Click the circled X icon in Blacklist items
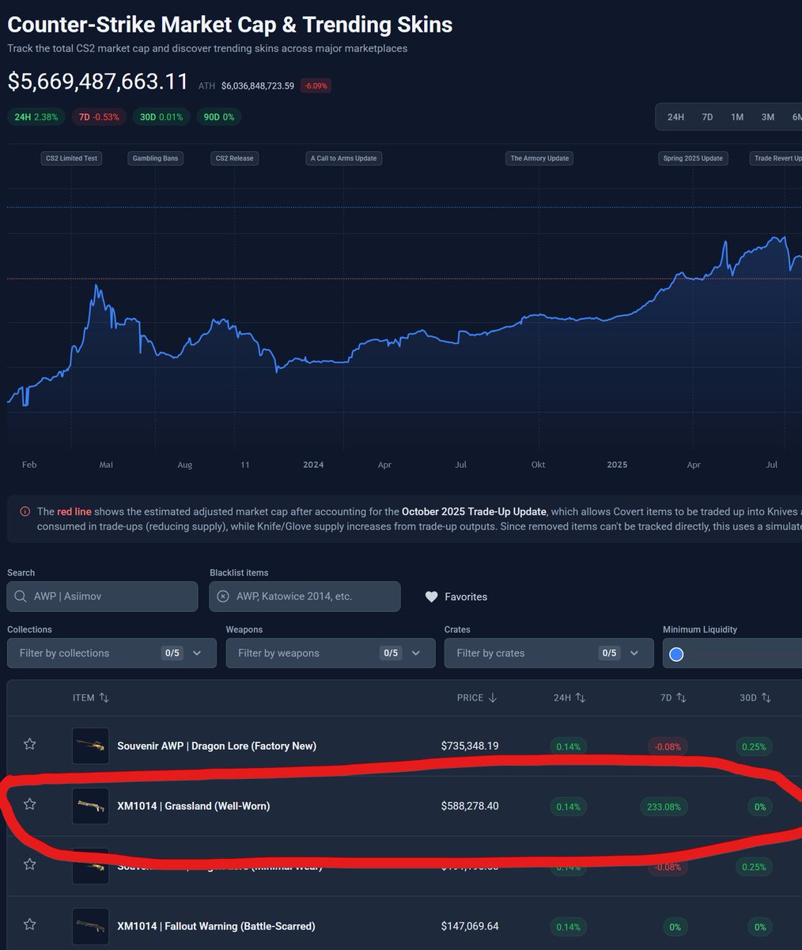This screenshot has width=802, height=950. click(223, 597)
